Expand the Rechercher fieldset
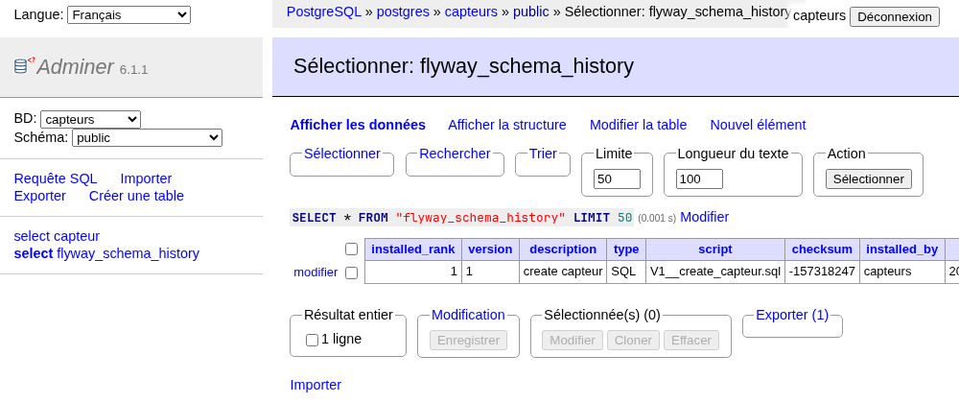 (455, 154)
